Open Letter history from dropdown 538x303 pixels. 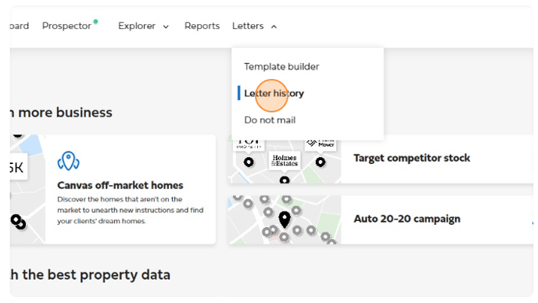tap(274, 93)
